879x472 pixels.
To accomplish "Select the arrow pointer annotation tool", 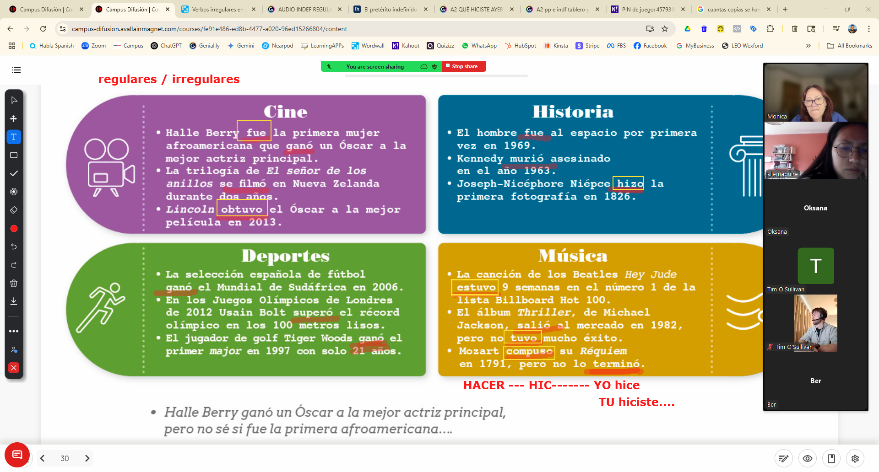I will tap(14, 100).
